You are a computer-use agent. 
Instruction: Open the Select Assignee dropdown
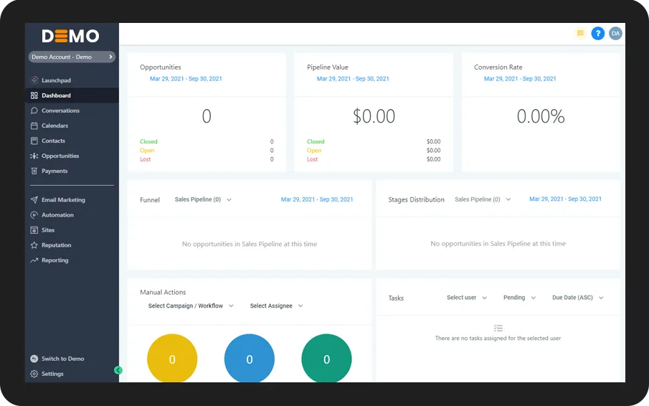point(276,306)
